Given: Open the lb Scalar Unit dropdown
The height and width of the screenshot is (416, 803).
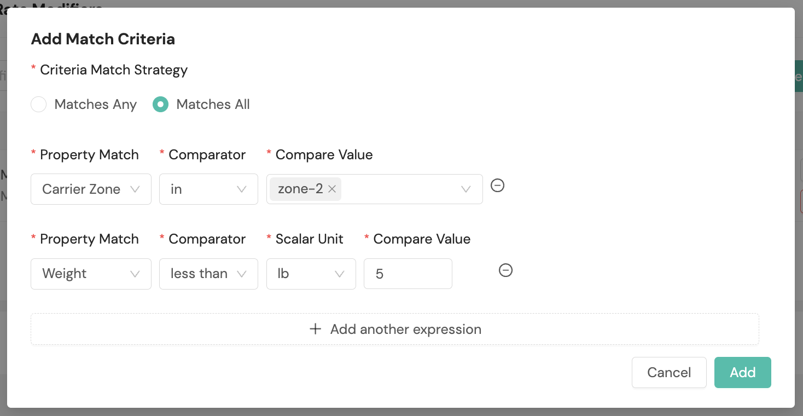Looking at the screenshot, I should tap(311, 273).
